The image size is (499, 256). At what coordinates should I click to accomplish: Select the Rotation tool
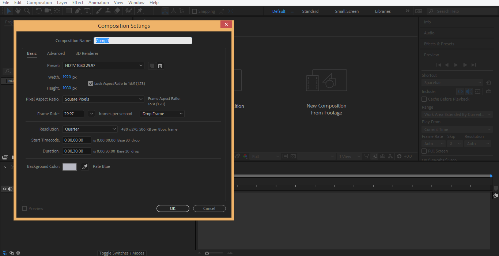click(39, 11)
